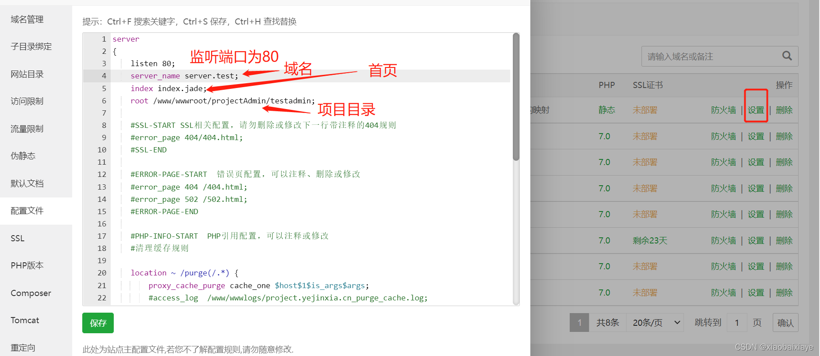The image size is (820, 356).
Task: Click the search magnifier icon in domain search box
Action: coord(787,56)
